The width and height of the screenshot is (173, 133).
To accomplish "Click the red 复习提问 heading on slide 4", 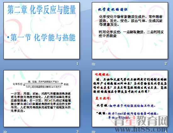I will 103,98.
